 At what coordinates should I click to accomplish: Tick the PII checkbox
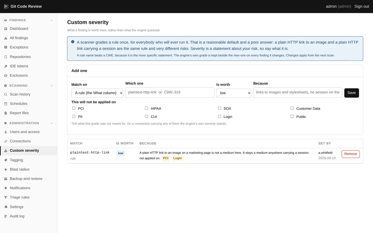[74, 116]
